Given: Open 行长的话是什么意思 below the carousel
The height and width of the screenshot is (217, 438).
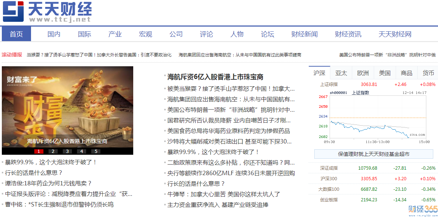Looking at the screenshot, I should (34, 173).
